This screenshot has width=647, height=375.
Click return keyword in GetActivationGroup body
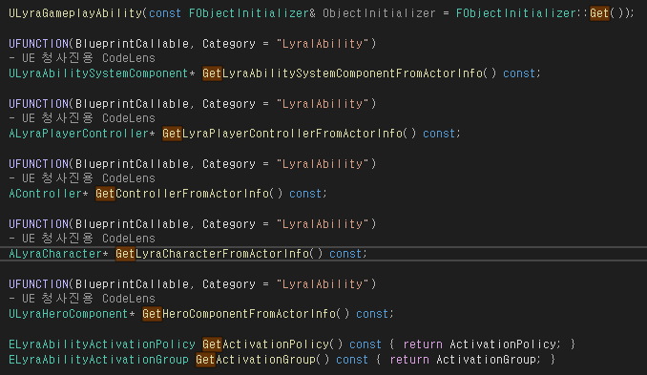(409, 360)
